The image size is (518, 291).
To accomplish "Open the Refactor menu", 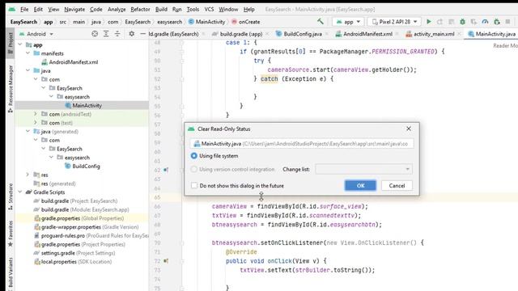I will click(x=140, y=9).
